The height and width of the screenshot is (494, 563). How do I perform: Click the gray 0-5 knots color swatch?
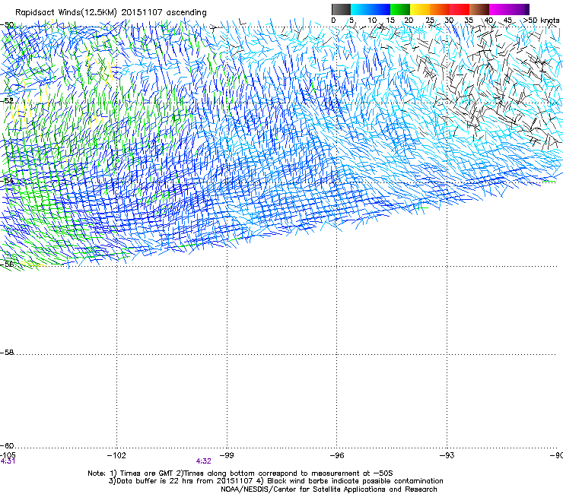click(341, 9)
